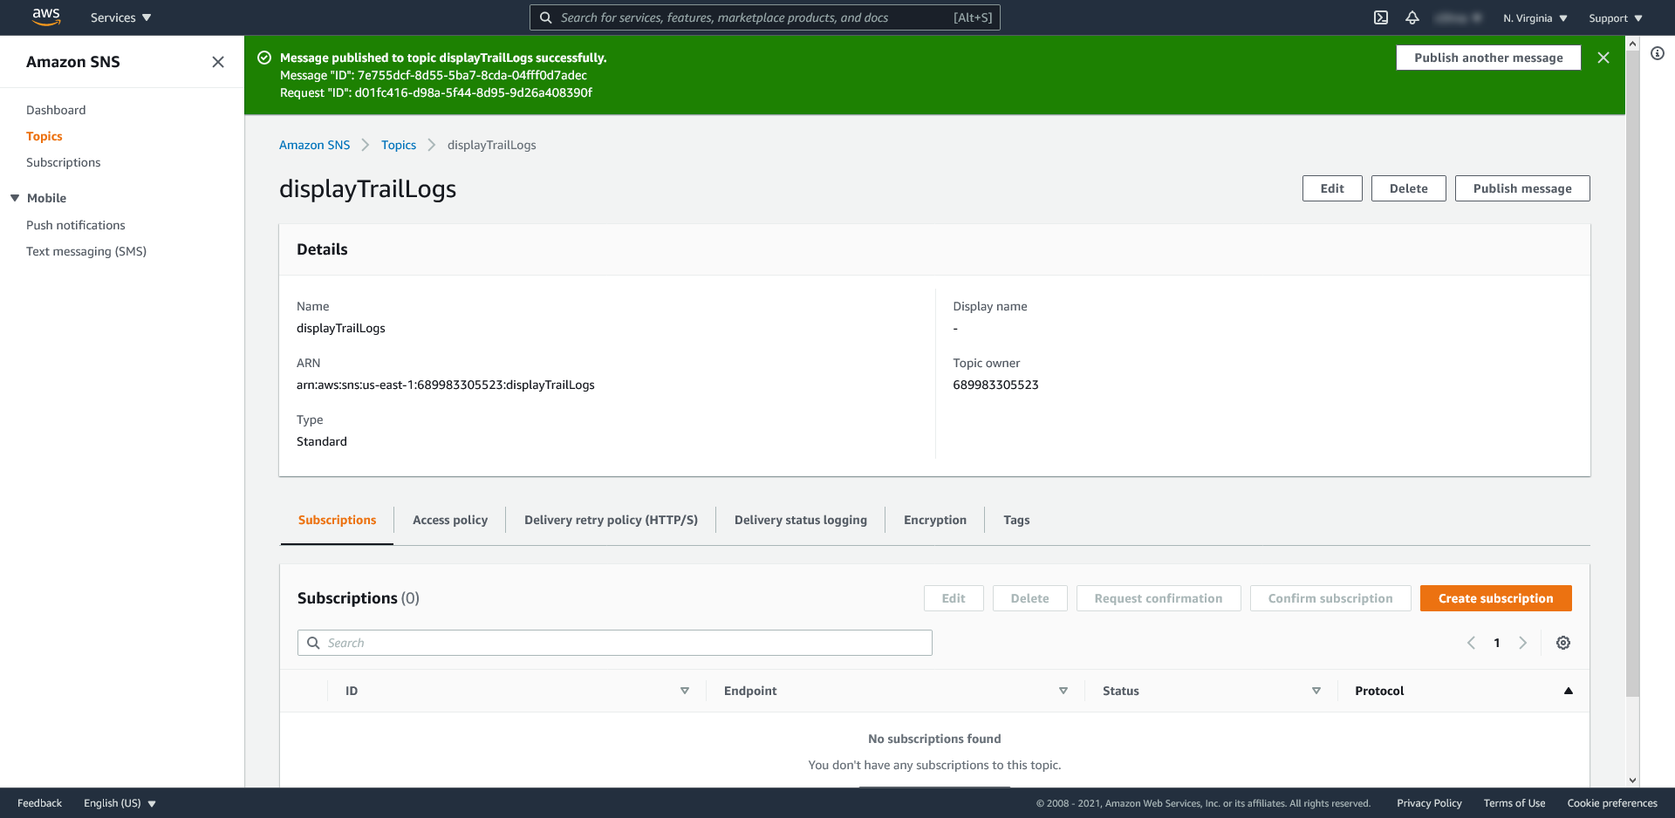The height and width of the screenshot is (818, 1675).
Task: Open Topics breadcrumb link
Action: 399,145
